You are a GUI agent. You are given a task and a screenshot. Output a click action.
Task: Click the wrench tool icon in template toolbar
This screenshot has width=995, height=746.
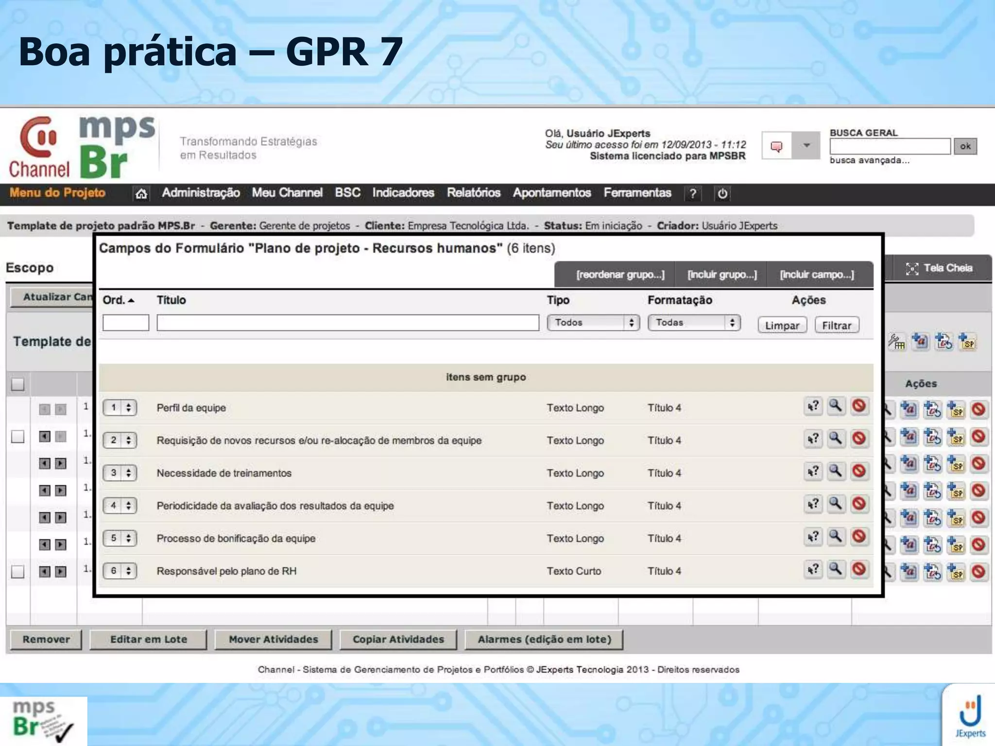point(896,342)
